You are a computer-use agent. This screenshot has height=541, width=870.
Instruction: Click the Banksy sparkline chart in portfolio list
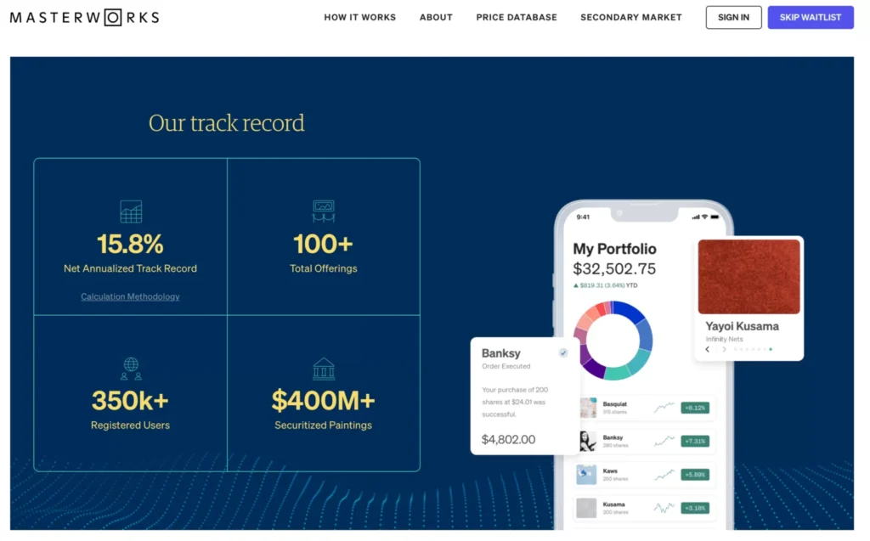(x=664, y=441)
